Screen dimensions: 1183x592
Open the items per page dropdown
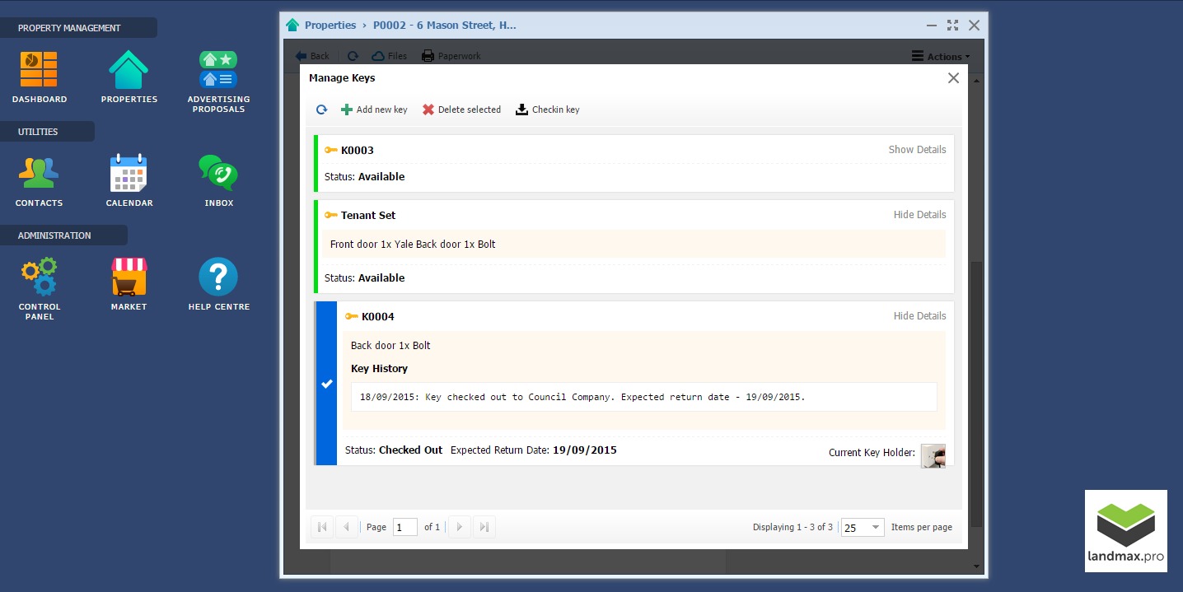(x=876, y=528)
